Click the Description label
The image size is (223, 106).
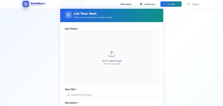[72, 103]
